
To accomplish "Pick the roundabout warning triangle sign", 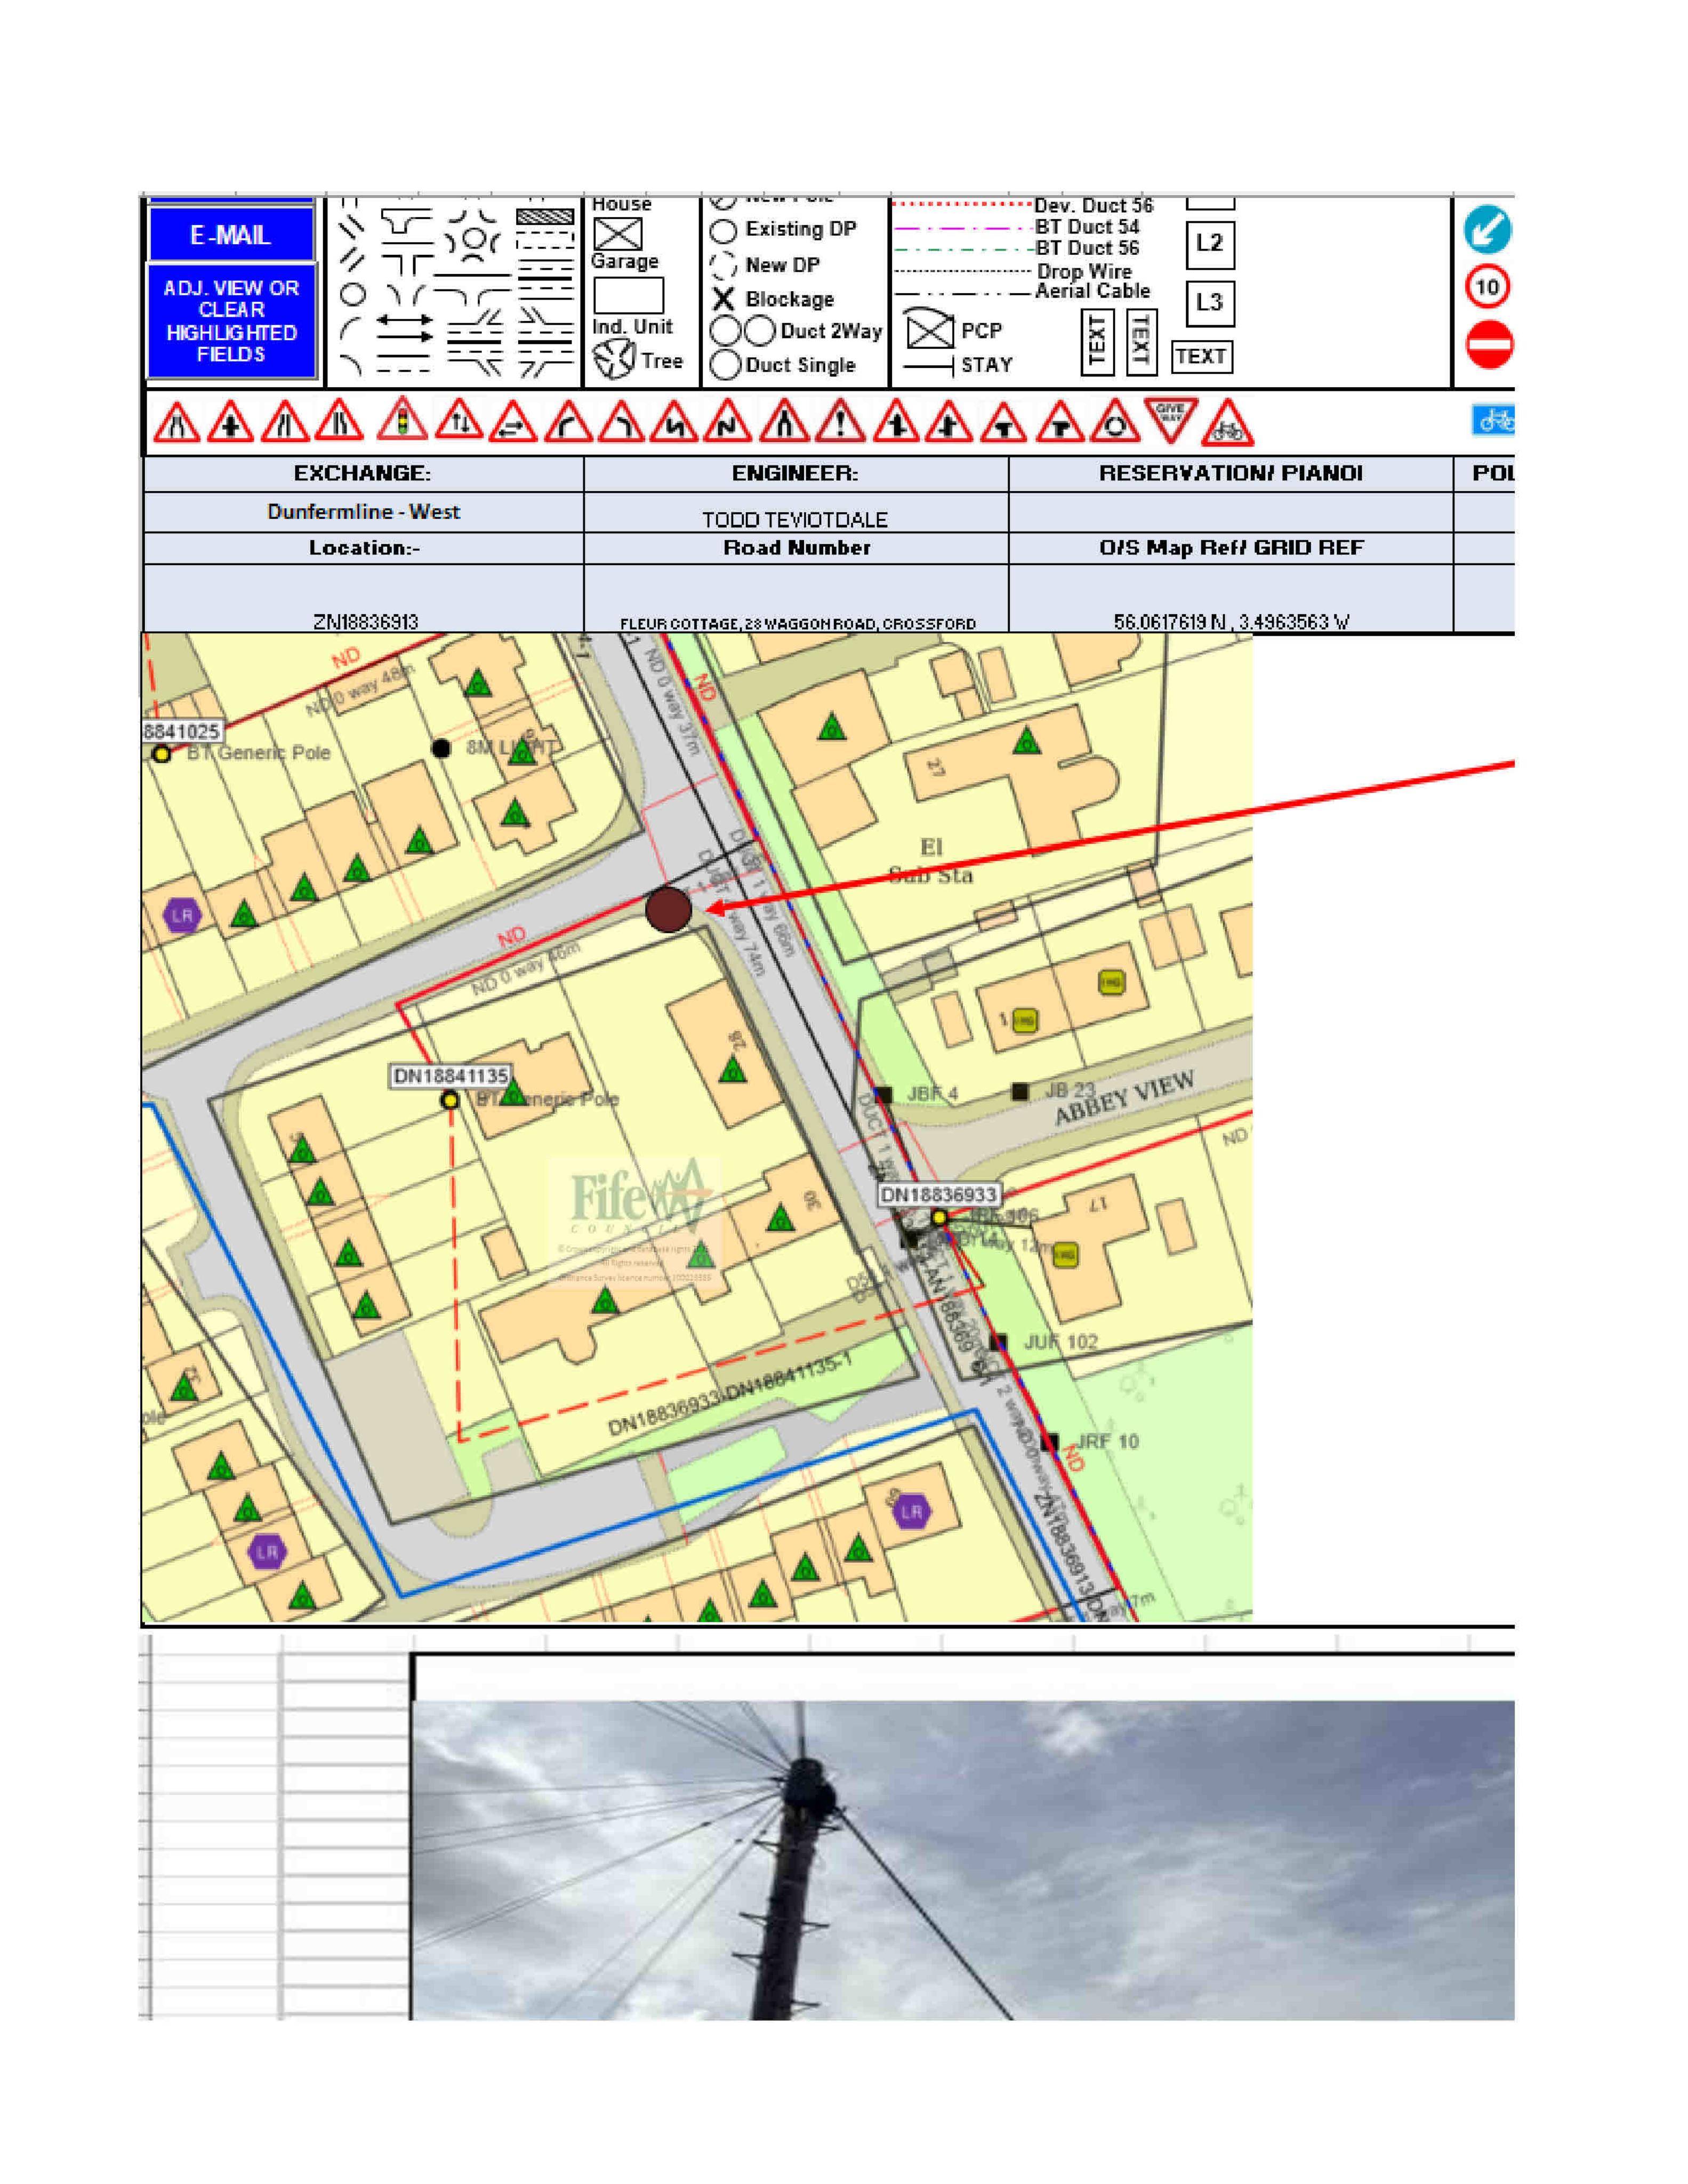I will (1114, 421).
